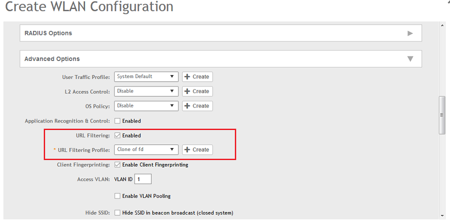Click the scrollbar down arrow
This screenshot has height=221, width=450.
point(441,215)
